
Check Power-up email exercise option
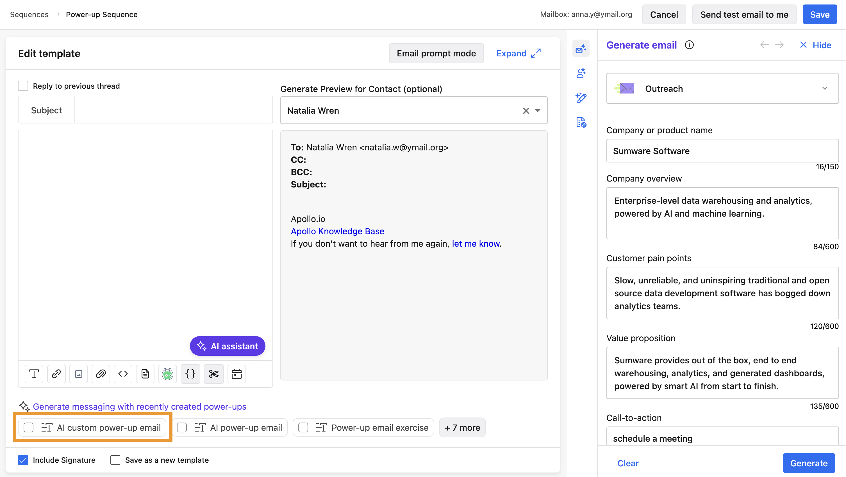pyautogui.click(x=303, y=427)
